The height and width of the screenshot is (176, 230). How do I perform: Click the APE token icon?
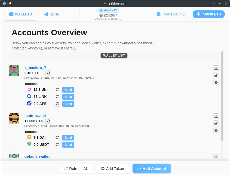(29, 103)
